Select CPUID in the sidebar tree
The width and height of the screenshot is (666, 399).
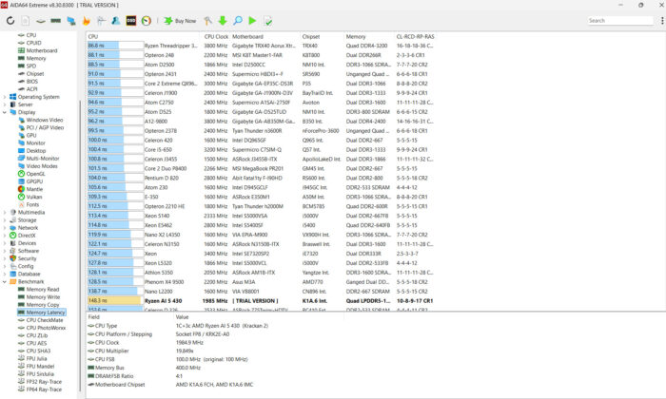(x=33, y=43)
